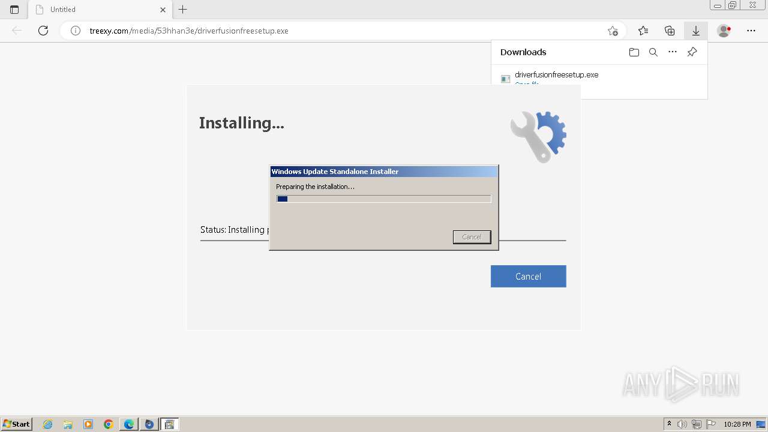The image size is (768, 432).
Task: Open downloads folder
Action: point(634,52)
